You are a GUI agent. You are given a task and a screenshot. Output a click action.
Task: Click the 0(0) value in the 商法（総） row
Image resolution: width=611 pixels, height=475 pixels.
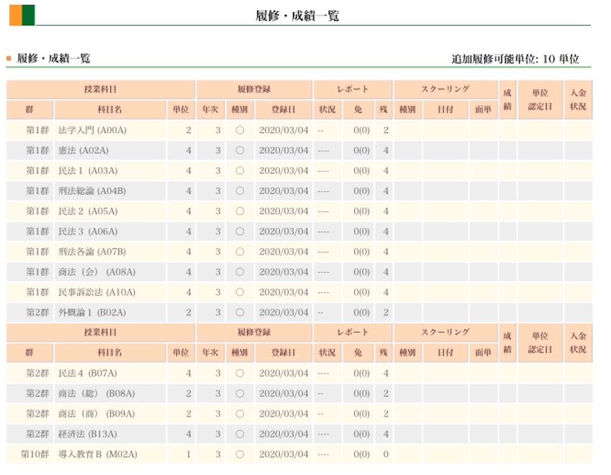(x=361, y=394)
